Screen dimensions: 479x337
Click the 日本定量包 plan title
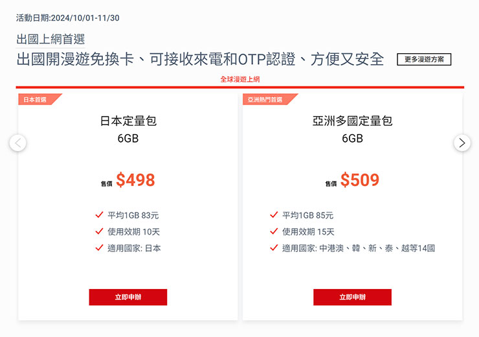click(128, 121)
